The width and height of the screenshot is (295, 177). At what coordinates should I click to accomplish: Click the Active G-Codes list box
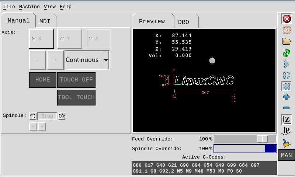(204, 168)
